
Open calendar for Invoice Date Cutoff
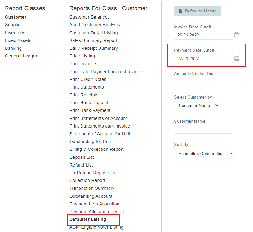(237, 35)
